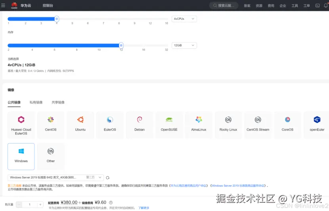Select the Windows image card
This screenshot has width=329, height=211.
point(21,157)
